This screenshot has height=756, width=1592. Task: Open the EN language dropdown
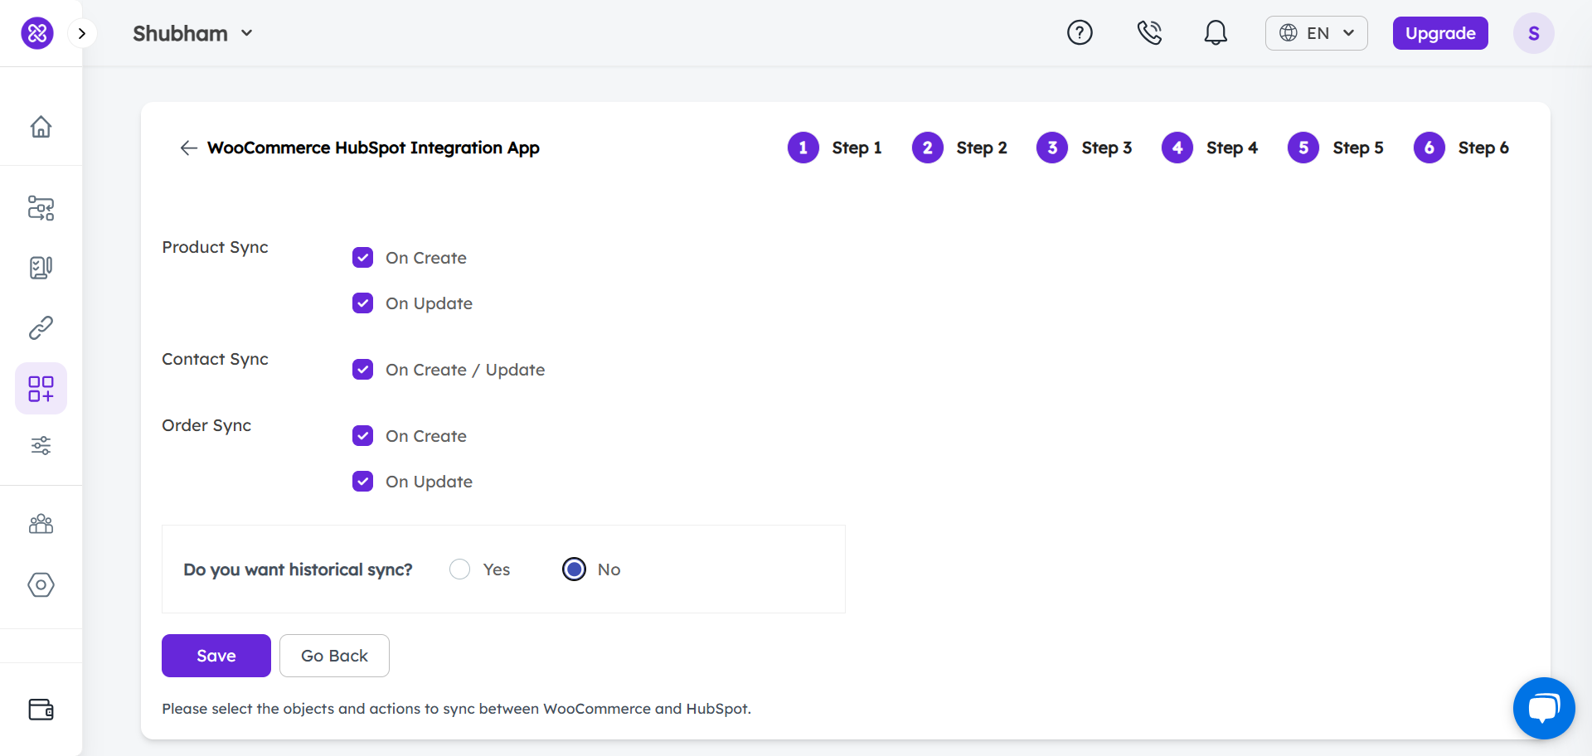click(1317, 33)
